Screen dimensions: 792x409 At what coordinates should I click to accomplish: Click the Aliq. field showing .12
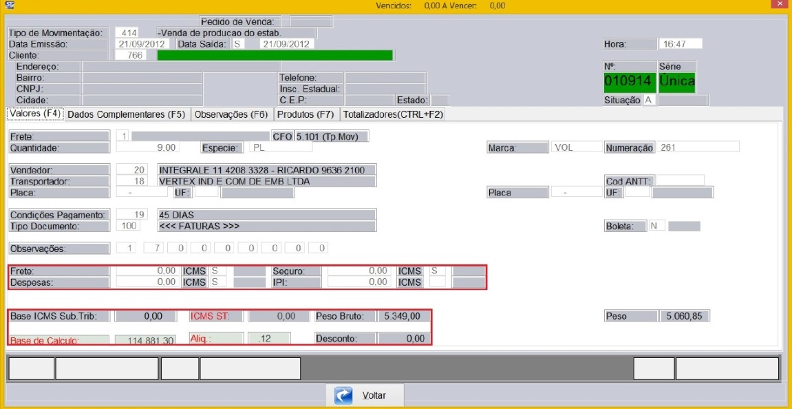point(268,339)
